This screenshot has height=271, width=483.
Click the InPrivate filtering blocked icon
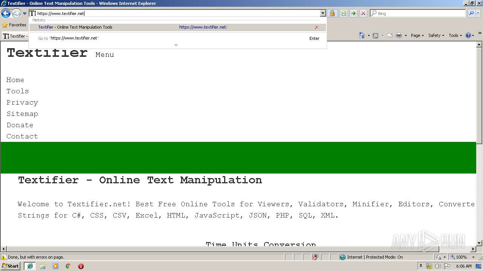(x=315, y=257)
